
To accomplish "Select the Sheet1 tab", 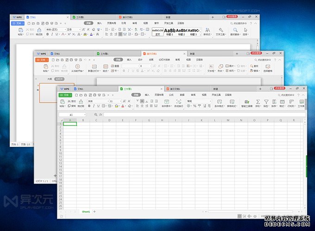I will [x=86, y=212].
